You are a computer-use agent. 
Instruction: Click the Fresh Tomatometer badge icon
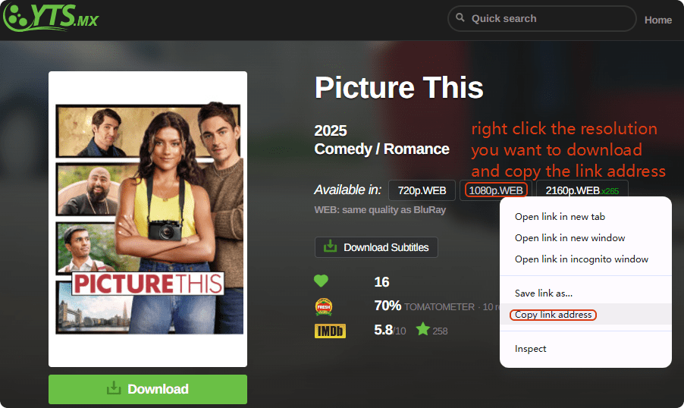323,306
